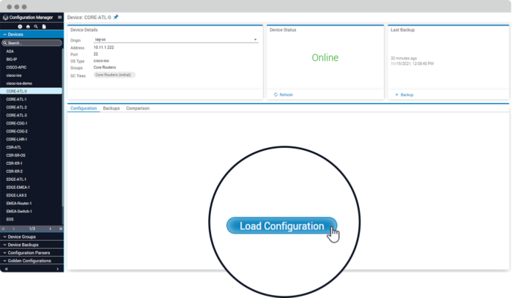Open the hamburger menu beside Configuration Manager
This screenshot has height=298, width=513.
[x=60, y=17]
